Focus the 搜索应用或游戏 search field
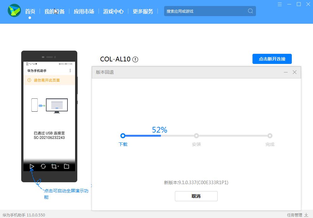Image resolution: width=313 pixels, height=218 pixels. [210, 11]
